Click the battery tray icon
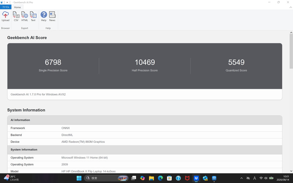 coord(271,178)
